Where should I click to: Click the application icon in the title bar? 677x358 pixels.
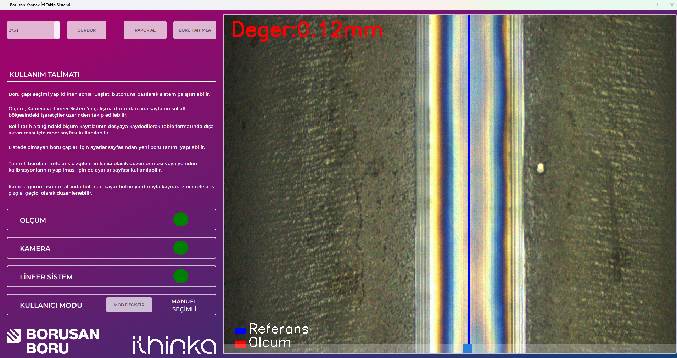pos(5,5)
